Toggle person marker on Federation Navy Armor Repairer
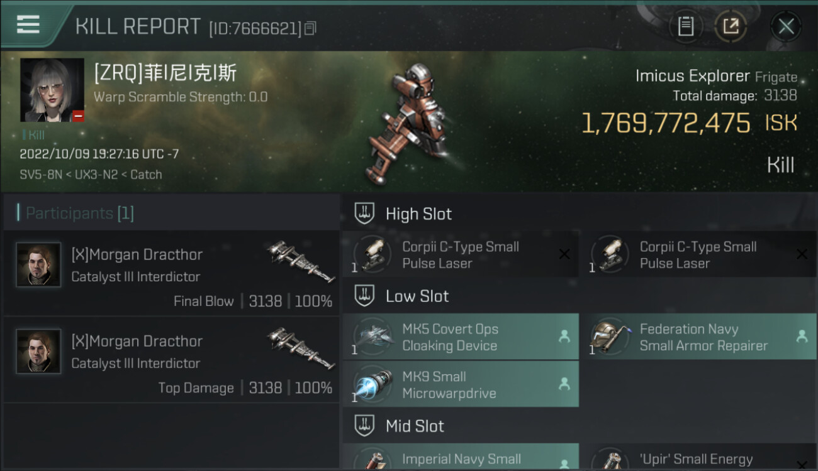The image size is (818, 471). coord(802,336)
